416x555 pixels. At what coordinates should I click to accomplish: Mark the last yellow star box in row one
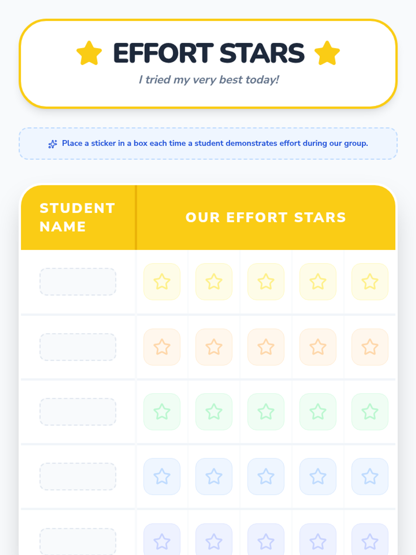coord(370,282)
